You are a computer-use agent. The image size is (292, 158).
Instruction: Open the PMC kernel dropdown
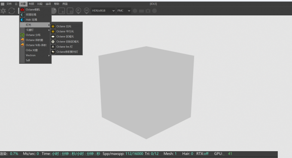click(124, 11)
